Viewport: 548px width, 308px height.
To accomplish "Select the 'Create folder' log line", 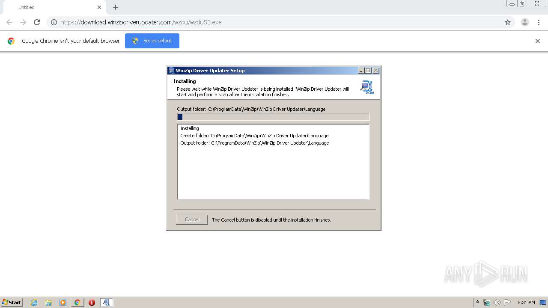I will point(254,136).
